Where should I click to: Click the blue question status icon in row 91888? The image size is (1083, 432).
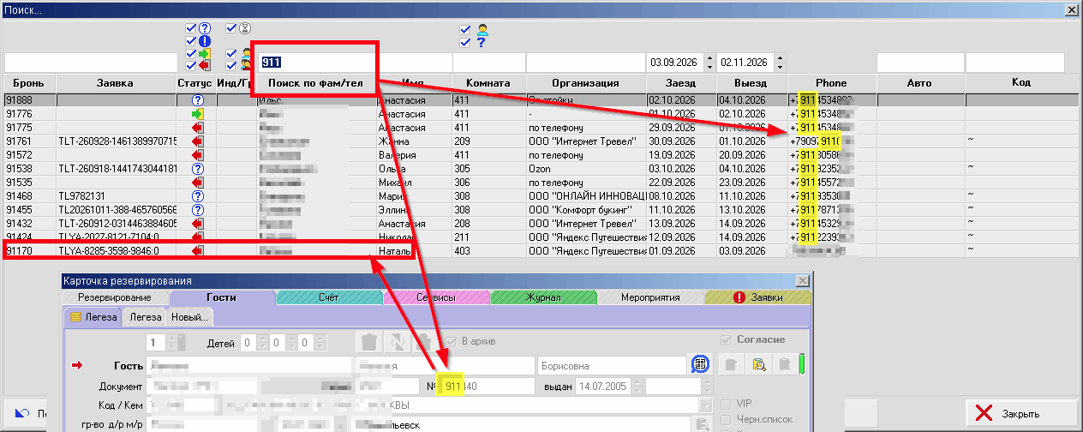(198, 99)
